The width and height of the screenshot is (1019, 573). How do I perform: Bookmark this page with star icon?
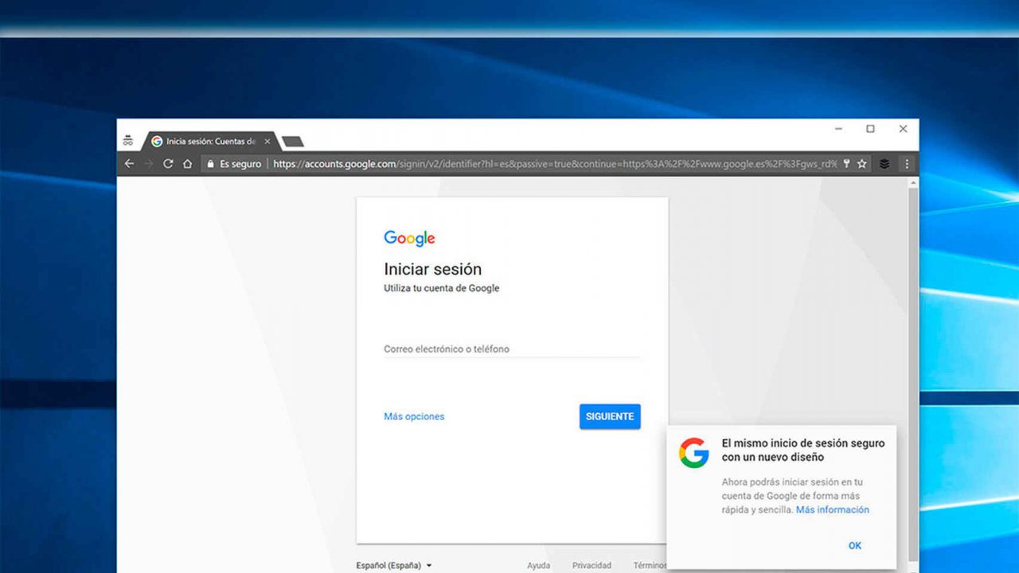861,164
